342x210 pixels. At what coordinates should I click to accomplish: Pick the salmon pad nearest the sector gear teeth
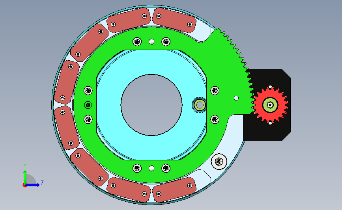pos(174,20)
